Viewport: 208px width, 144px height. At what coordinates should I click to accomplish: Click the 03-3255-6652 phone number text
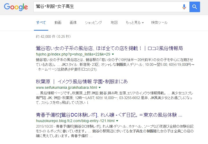click(x=130, y=98)
